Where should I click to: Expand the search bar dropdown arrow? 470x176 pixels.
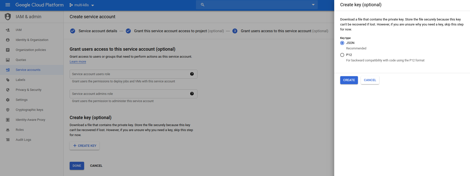click(x=313, y=5)
